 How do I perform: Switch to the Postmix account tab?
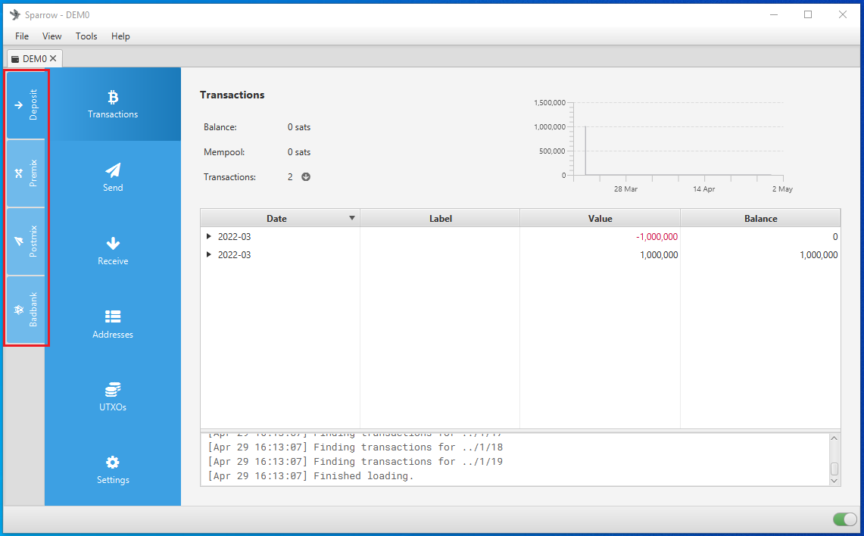26,242
